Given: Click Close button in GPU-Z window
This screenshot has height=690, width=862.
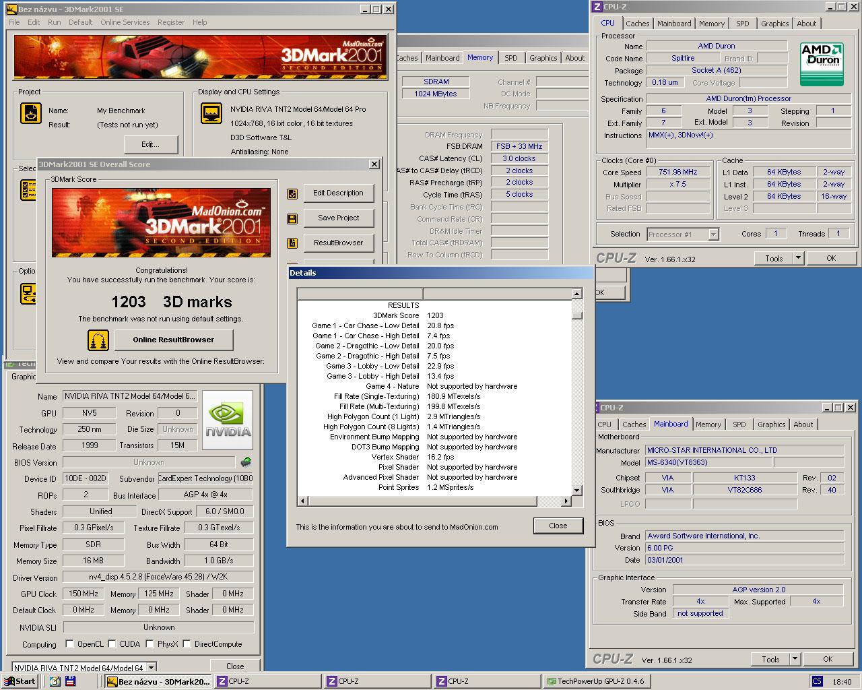Looking at the screenshot, I should click(235, 666).
